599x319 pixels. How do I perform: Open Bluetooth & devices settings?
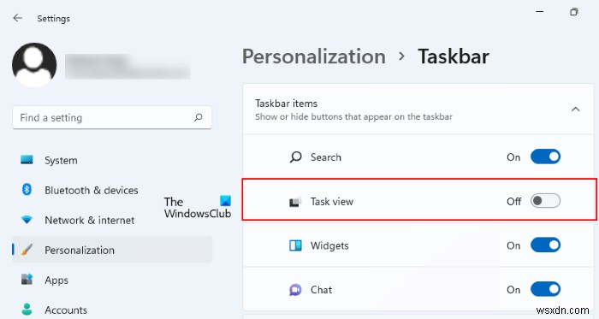[x=112, y=190]
